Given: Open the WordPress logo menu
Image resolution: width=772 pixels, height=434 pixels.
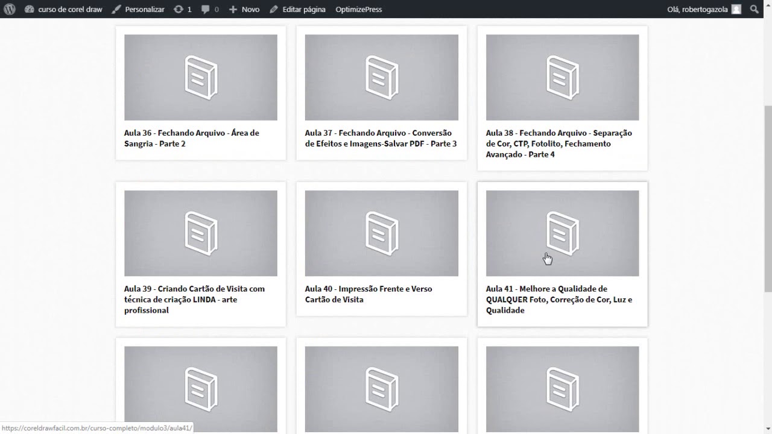Looking at the screenshot, I should (10, 9).
